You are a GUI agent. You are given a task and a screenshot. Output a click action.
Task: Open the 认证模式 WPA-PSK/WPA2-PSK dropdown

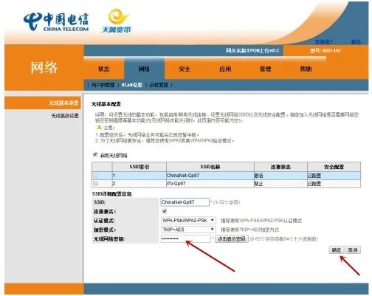188,221
